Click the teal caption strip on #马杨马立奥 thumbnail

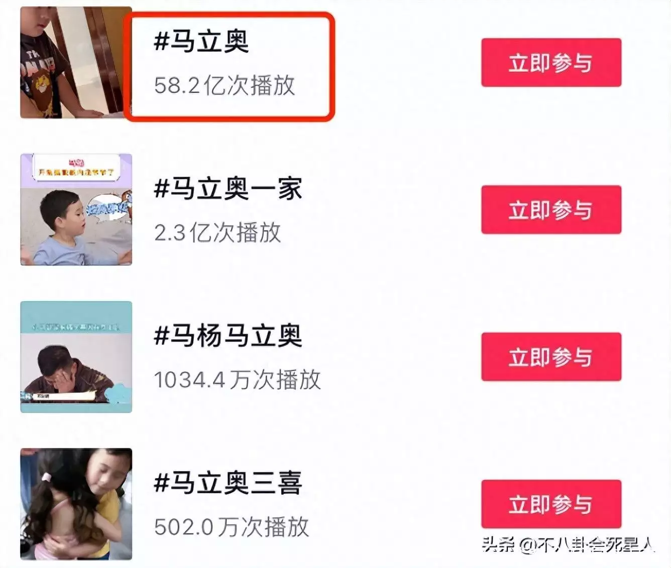(x=76, y=327)
